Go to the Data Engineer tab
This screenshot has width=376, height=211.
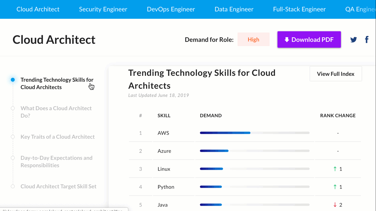[234, 9]
